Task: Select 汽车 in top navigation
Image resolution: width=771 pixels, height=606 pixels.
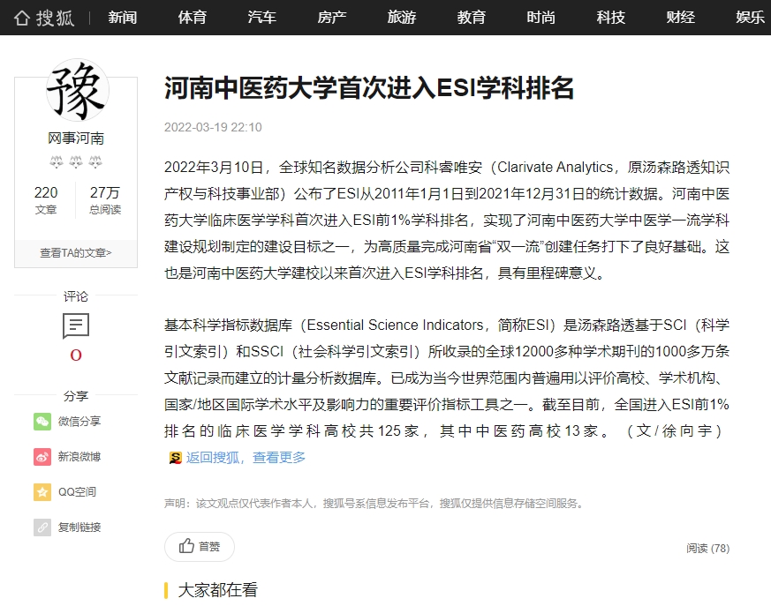Action: pyautogui.click(x=261, y=18)
